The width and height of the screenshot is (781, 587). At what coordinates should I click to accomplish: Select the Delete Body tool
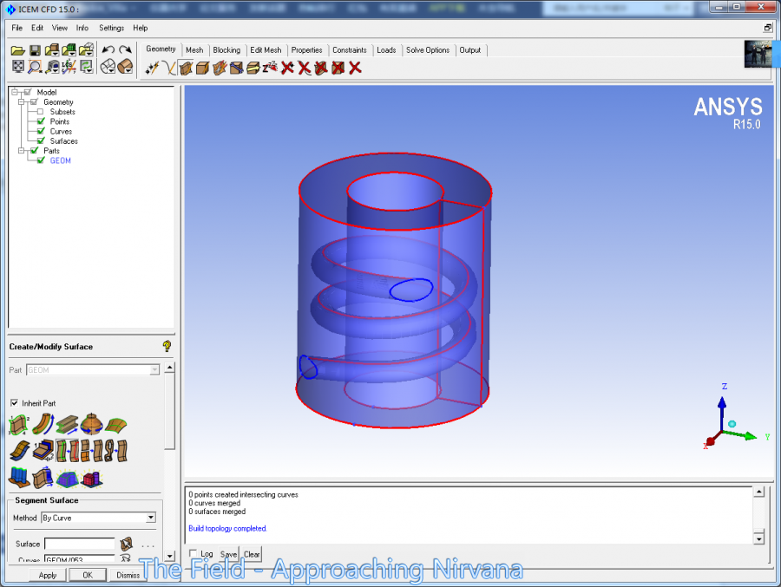point(338,68)
